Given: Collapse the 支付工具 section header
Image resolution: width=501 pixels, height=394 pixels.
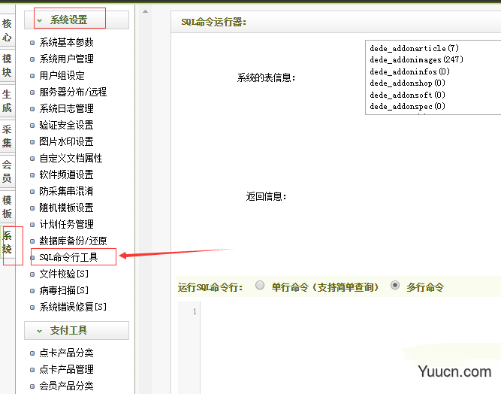Looking at the screenshot, I should coord(77,330).
